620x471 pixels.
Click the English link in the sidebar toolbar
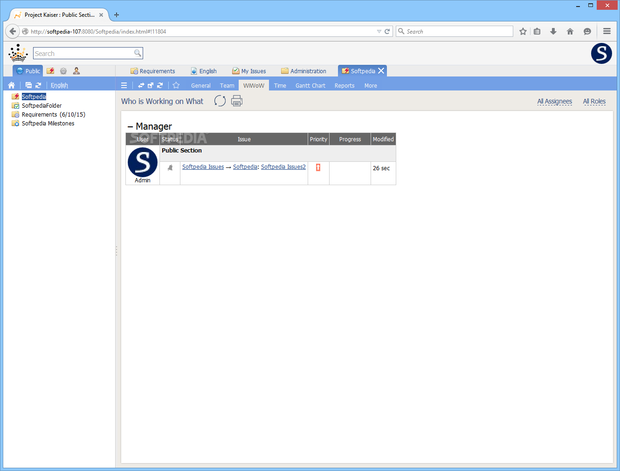pyautogui.click(x=59, y=85)
